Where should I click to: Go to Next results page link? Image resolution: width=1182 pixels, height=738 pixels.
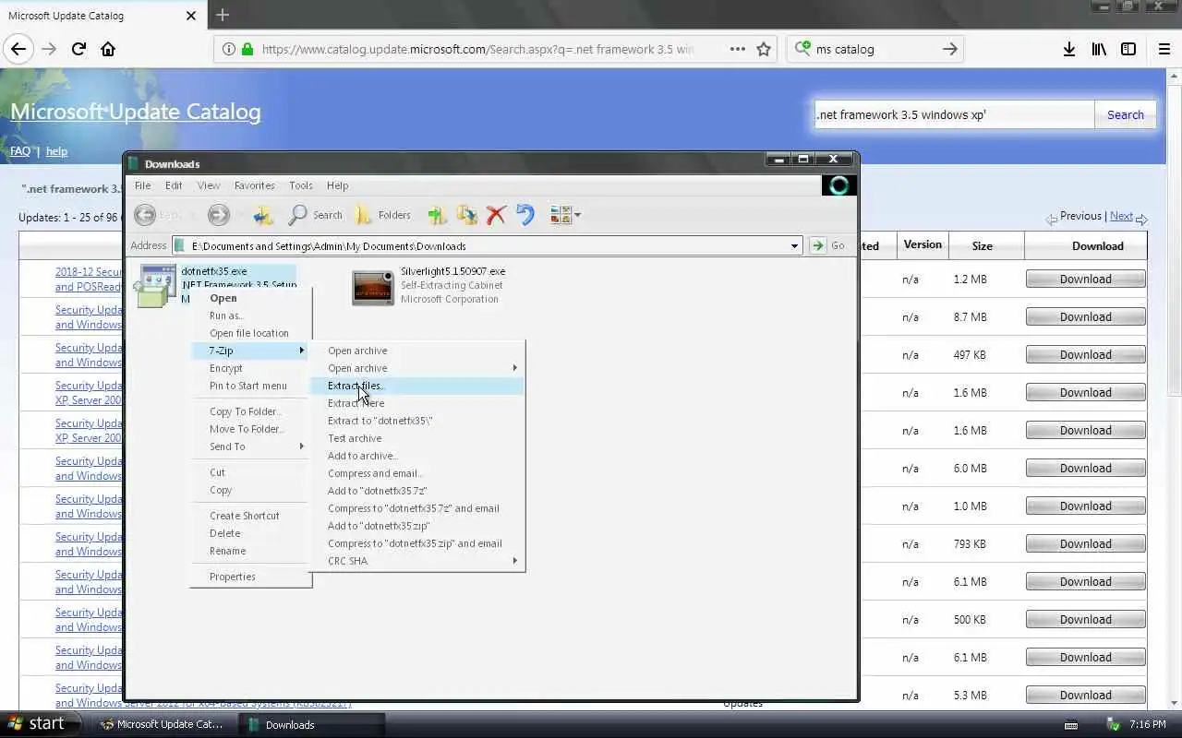pos(1121,216)
